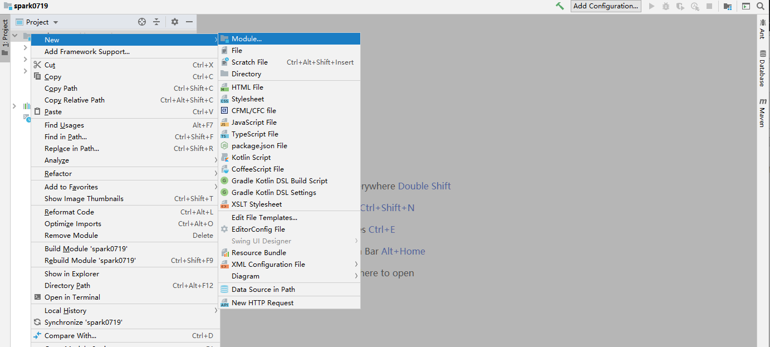Click the TypeScript File icon entry
Screen dimensions: 770x347
(224, 134)
